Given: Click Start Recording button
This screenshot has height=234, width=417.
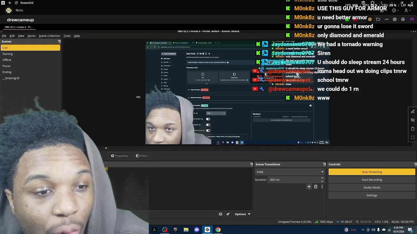Looking at the screenshot, I should point(372,180).
